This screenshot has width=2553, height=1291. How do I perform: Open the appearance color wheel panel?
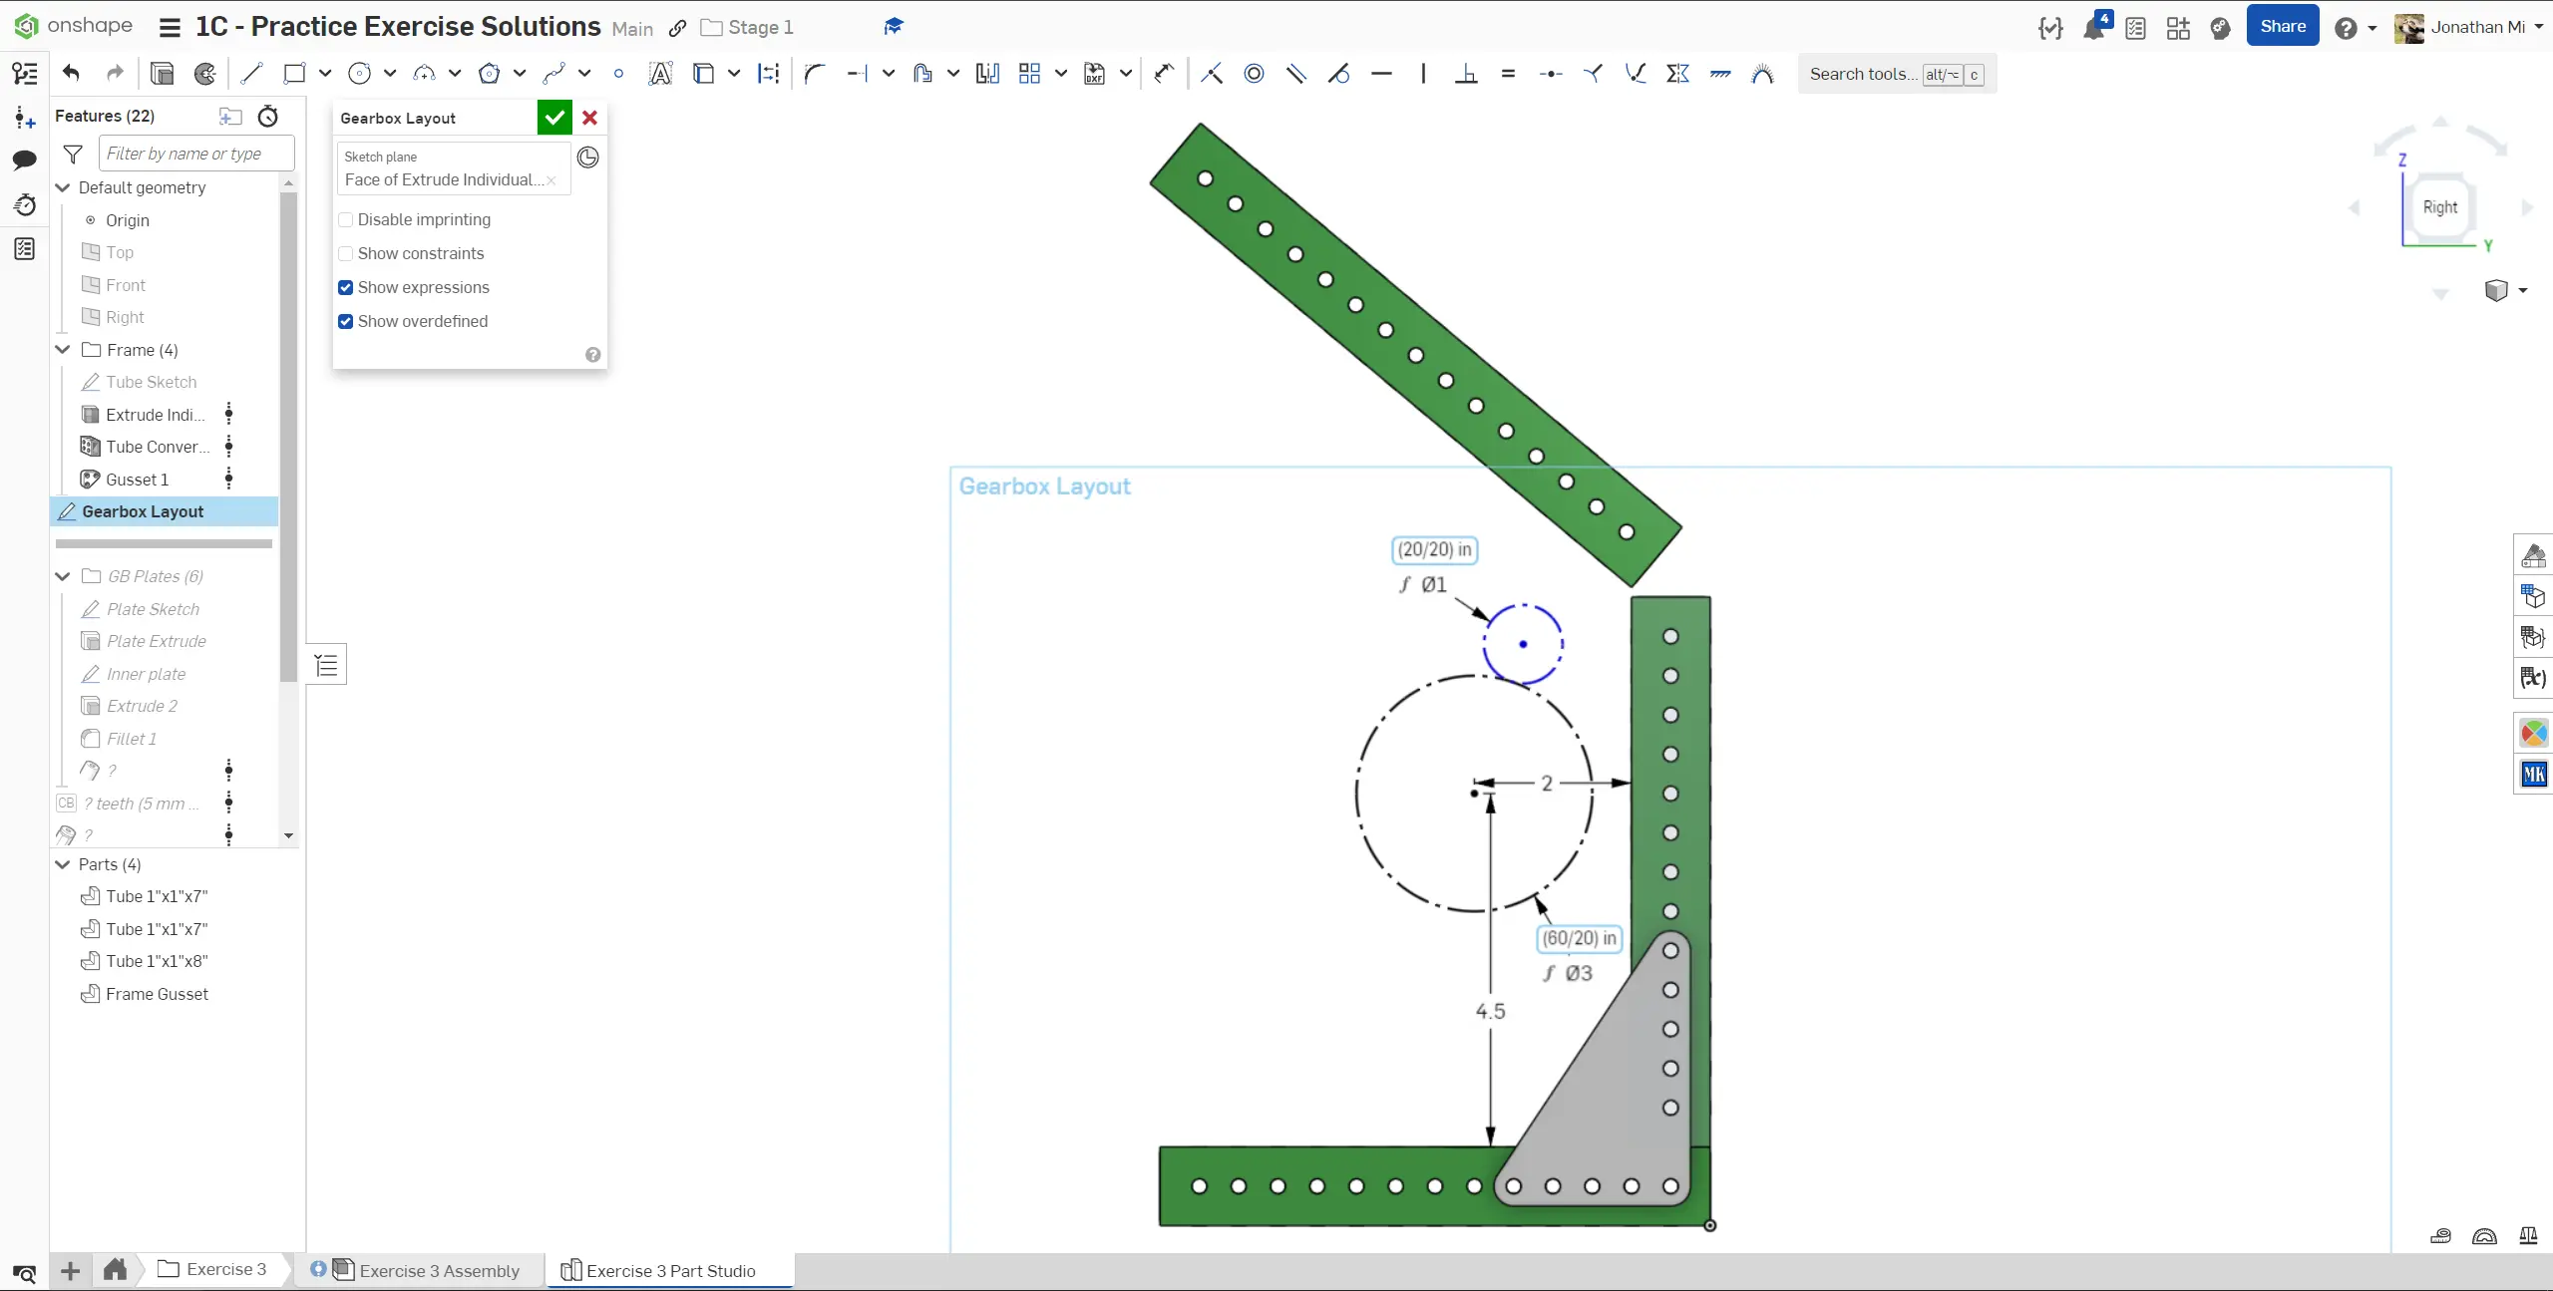pyautogui.click(x=2533, y=734)
